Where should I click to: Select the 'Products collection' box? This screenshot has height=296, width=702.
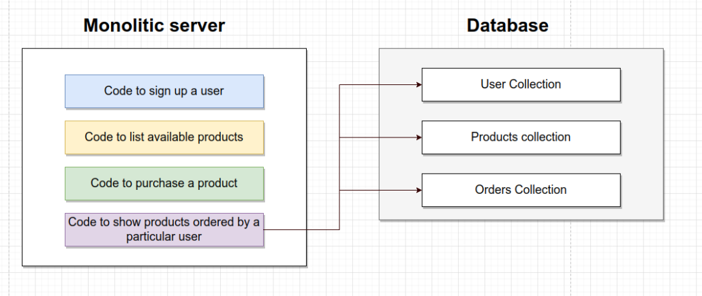coord(521,137)
